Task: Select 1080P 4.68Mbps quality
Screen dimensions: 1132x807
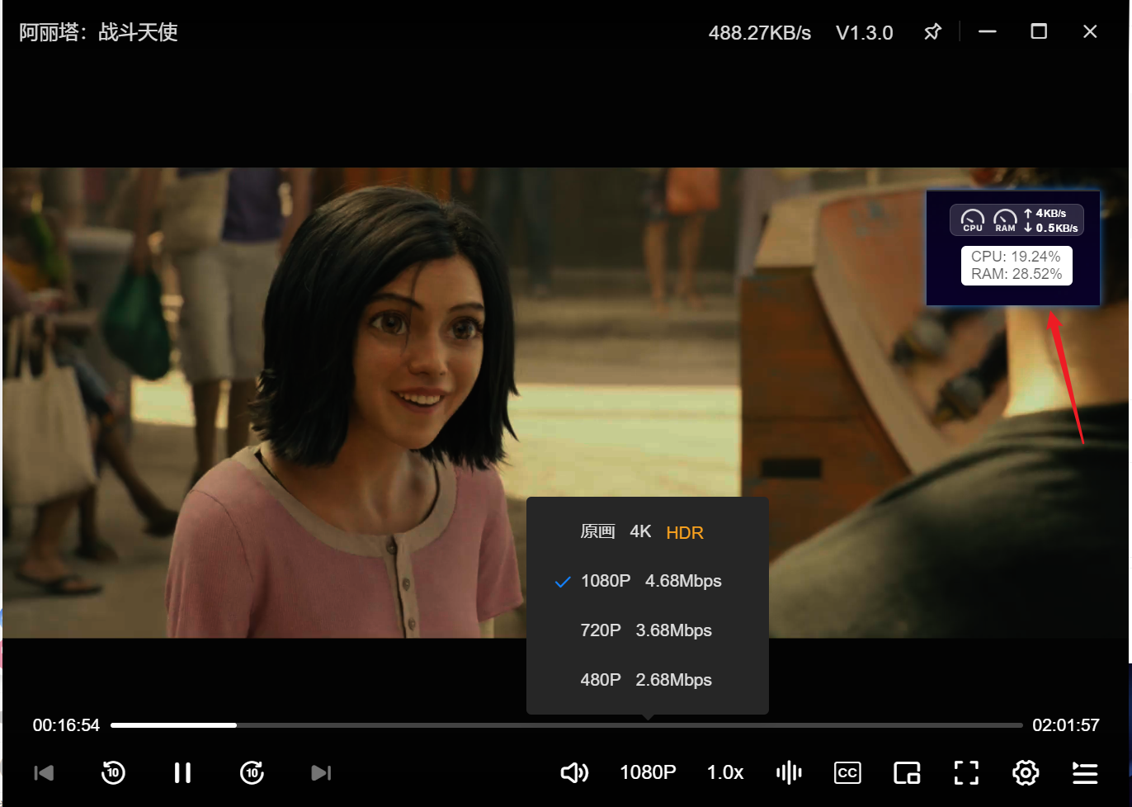Action: click(647, 581)
